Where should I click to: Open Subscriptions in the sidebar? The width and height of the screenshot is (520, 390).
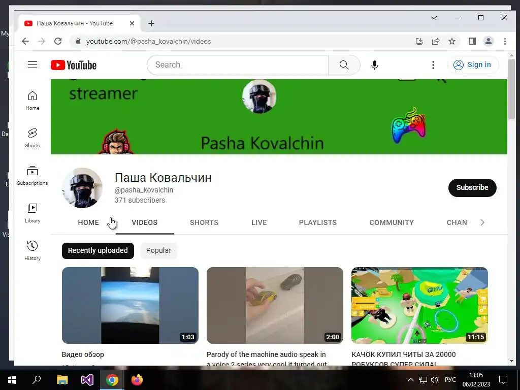coord(32,175)
